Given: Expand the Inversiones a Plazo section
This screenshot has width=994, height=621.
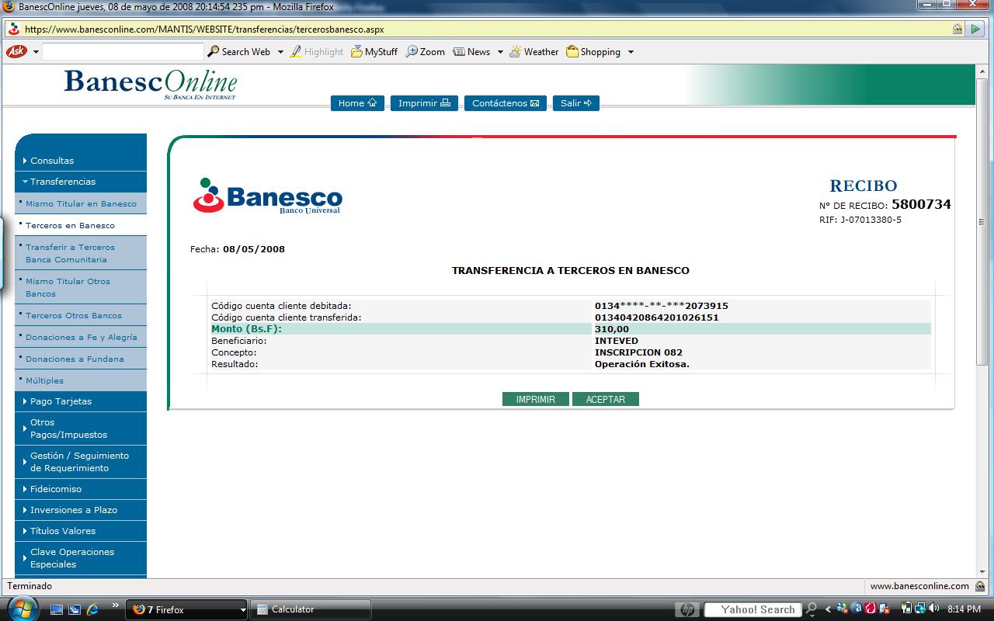Looking at the screenshot, I should click(81, 510).
